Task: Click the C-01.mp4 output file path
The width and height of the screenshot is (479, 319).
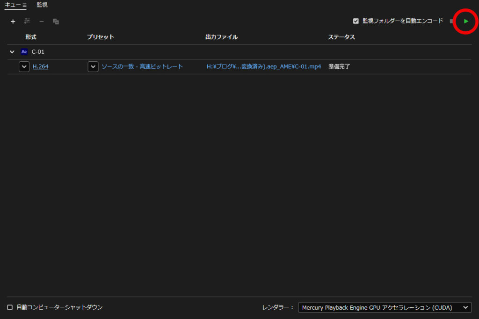Action: 264,66
